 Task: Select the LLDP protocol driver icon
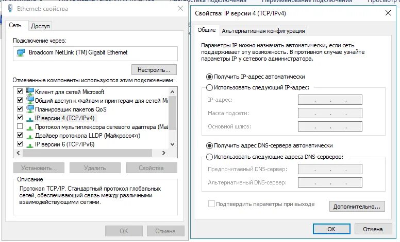[x=30, y=135]
